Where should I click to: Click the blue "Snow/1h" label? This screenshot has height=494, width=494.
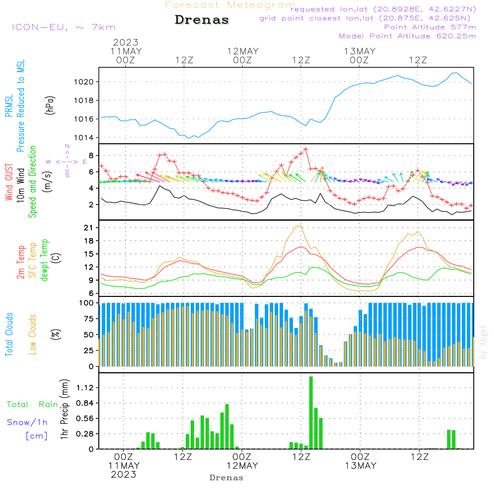click(x=27, y=422)
